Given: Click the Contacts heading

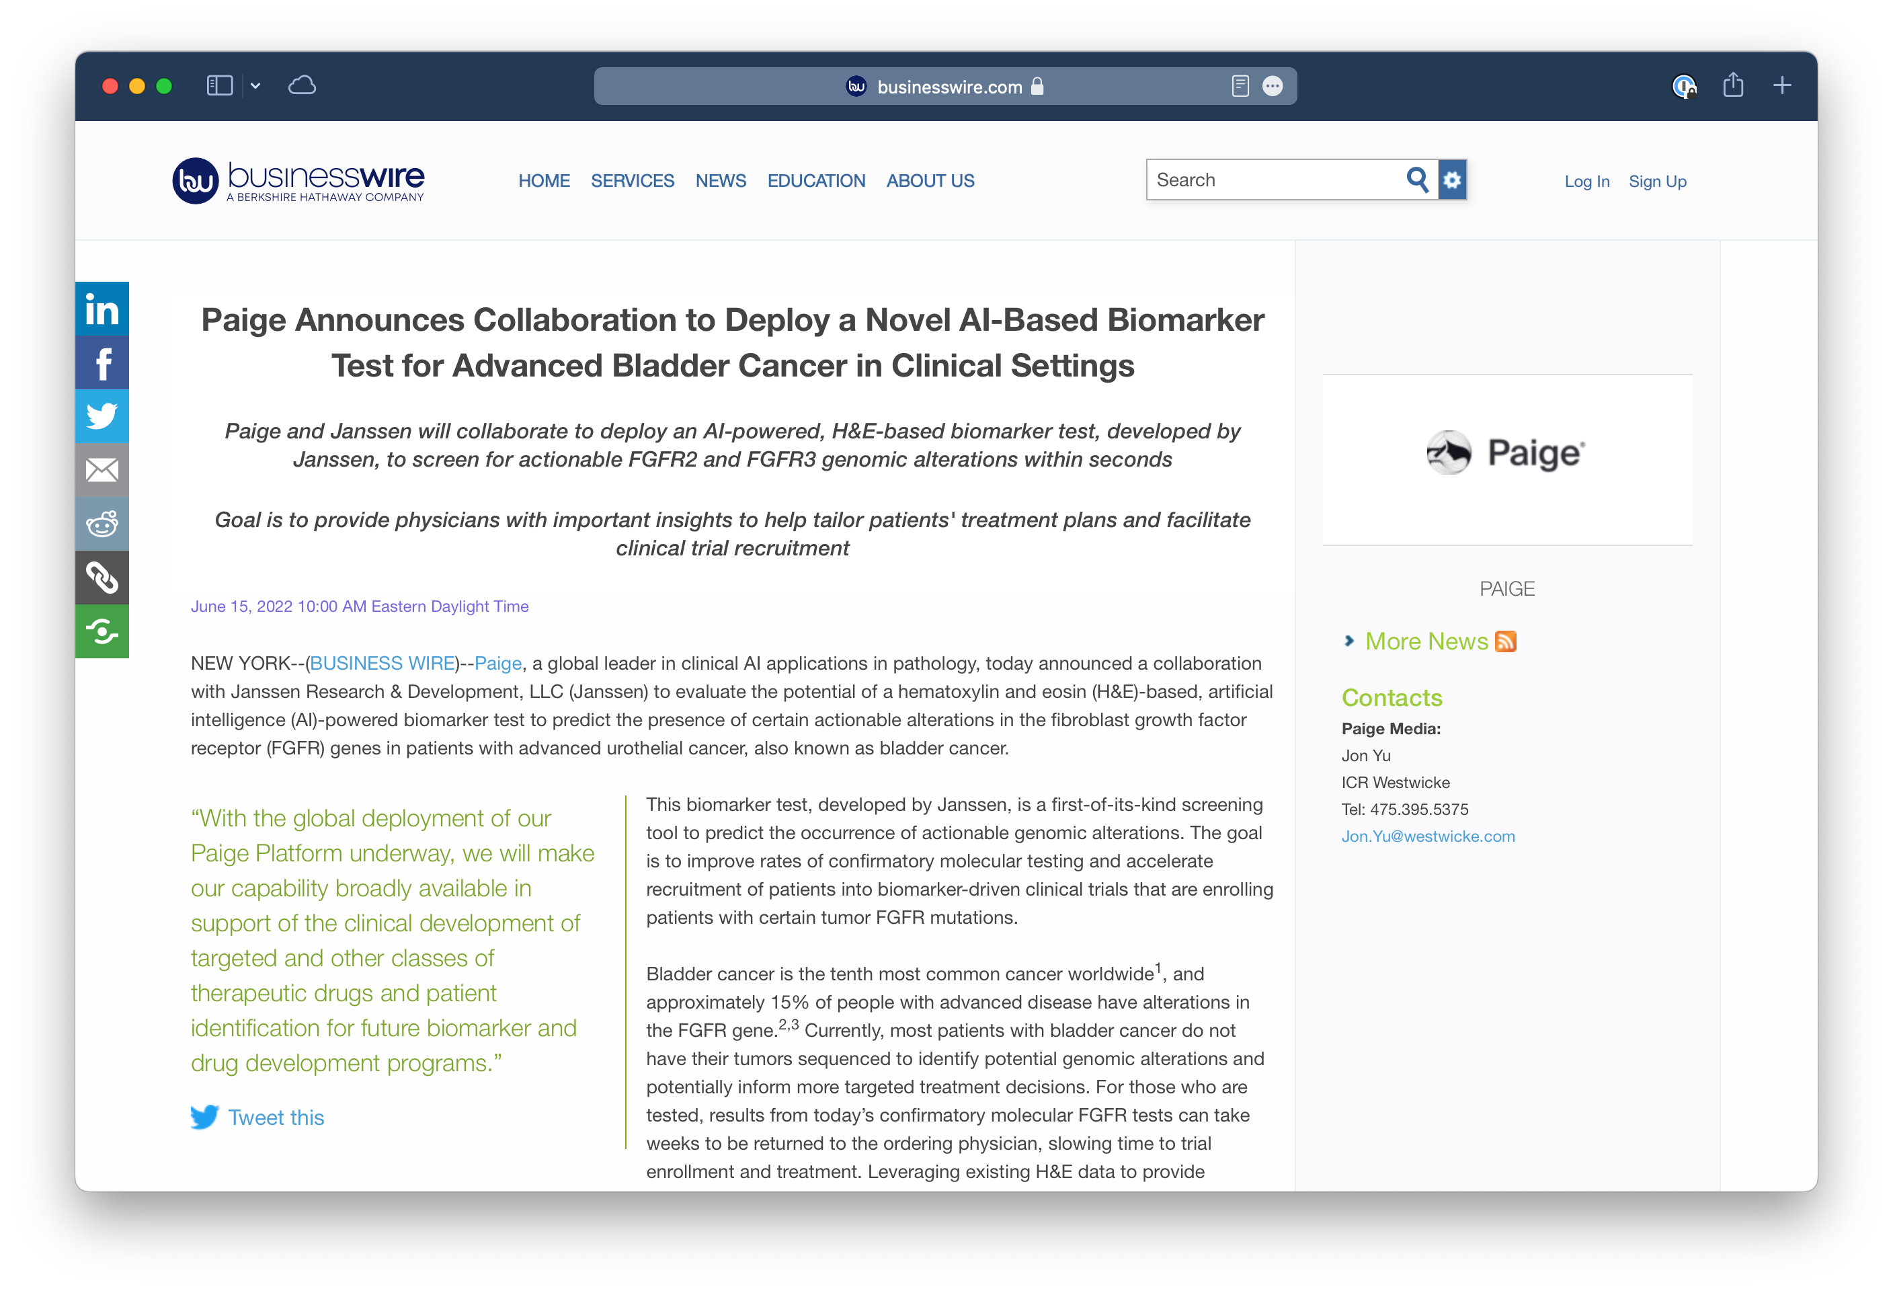Looking at the screenshot, I should click(x=1392, y=698).
